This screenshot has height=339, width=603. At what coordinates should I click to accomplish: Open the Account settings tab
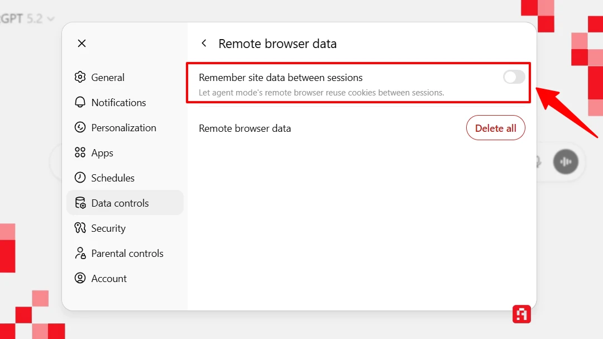pos(109,279)
